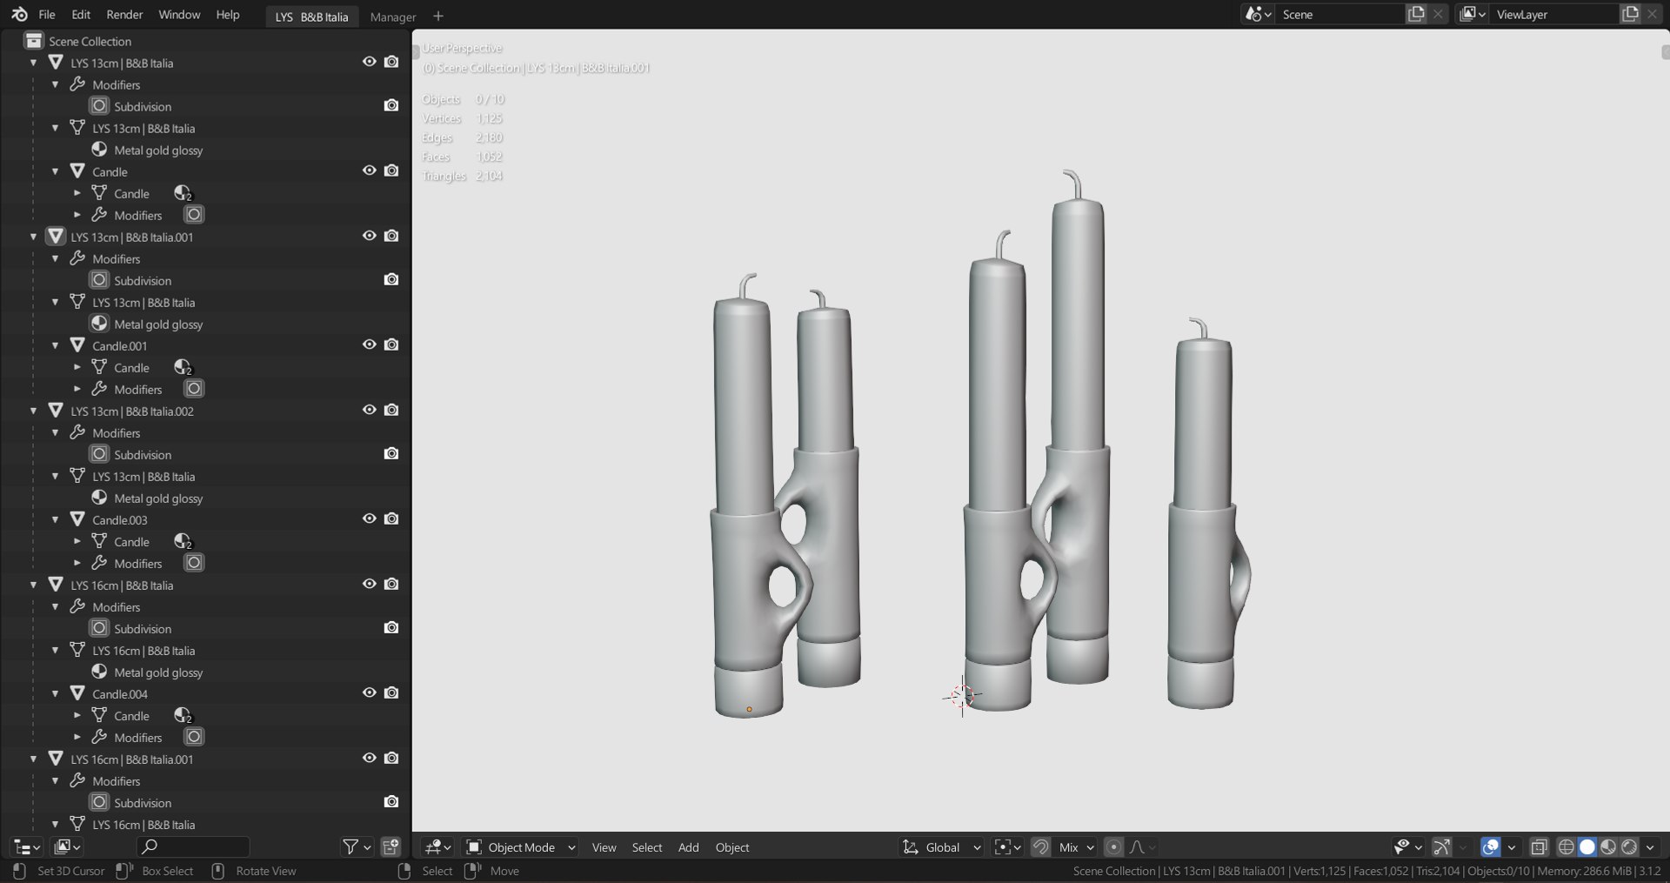Click Subdivision modifier icon under LYS 16cm | B&B Italia
The width and height of the screenshot is (1670, 883).
[x=99, y=628]
